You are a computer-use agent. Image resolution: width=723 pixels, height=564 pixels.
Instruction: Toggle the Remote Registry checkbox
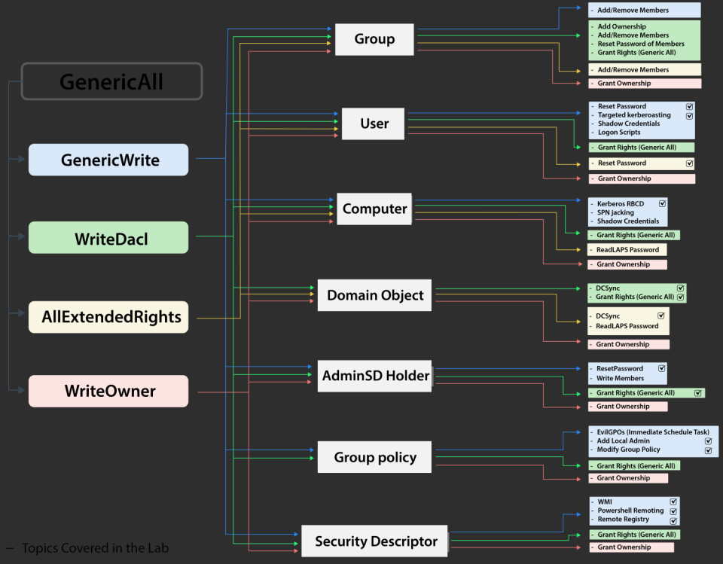click(673, 520)
